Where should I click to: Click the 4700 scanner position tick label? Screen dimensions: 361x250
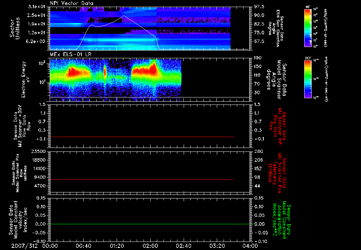[x=40, y=186]
